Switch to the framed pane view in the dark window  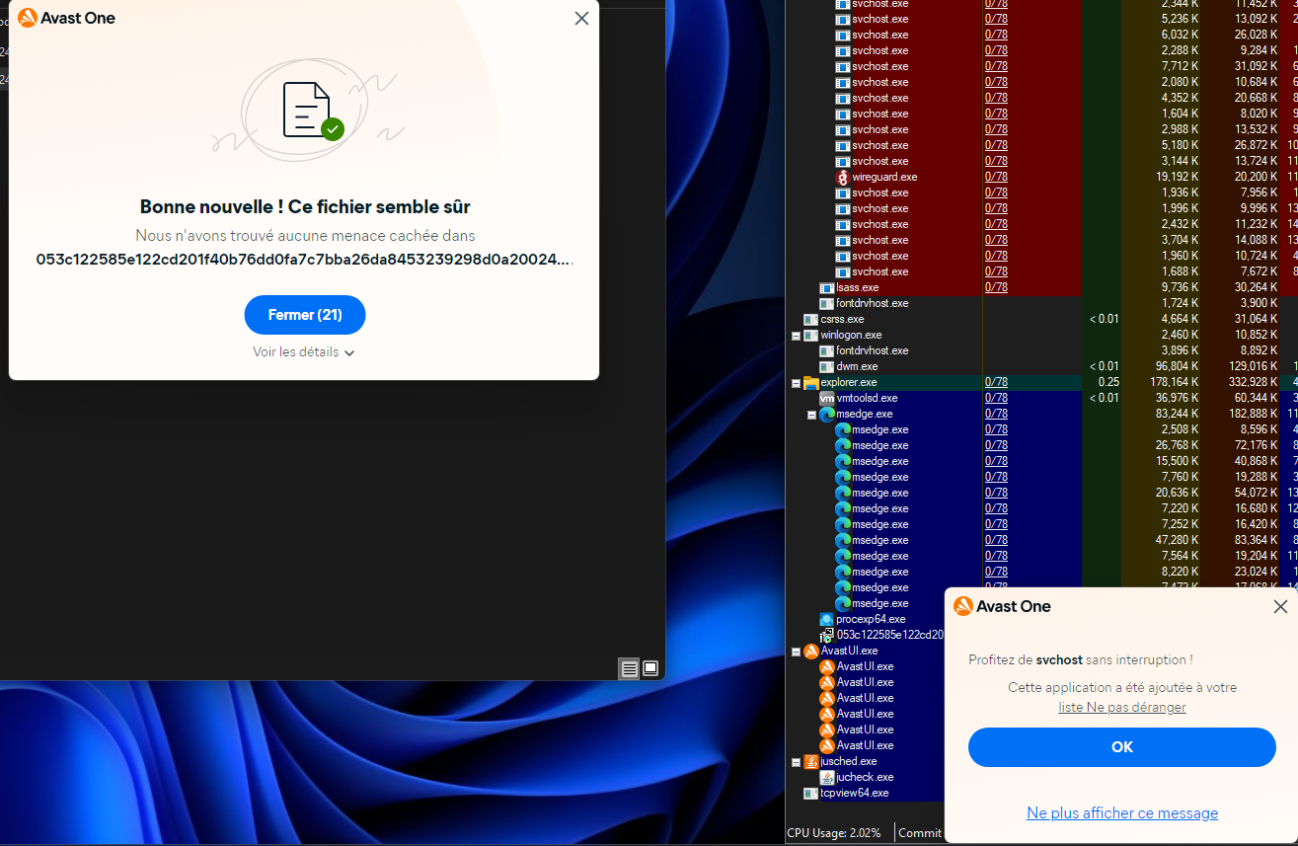click(x=650, y=668)
